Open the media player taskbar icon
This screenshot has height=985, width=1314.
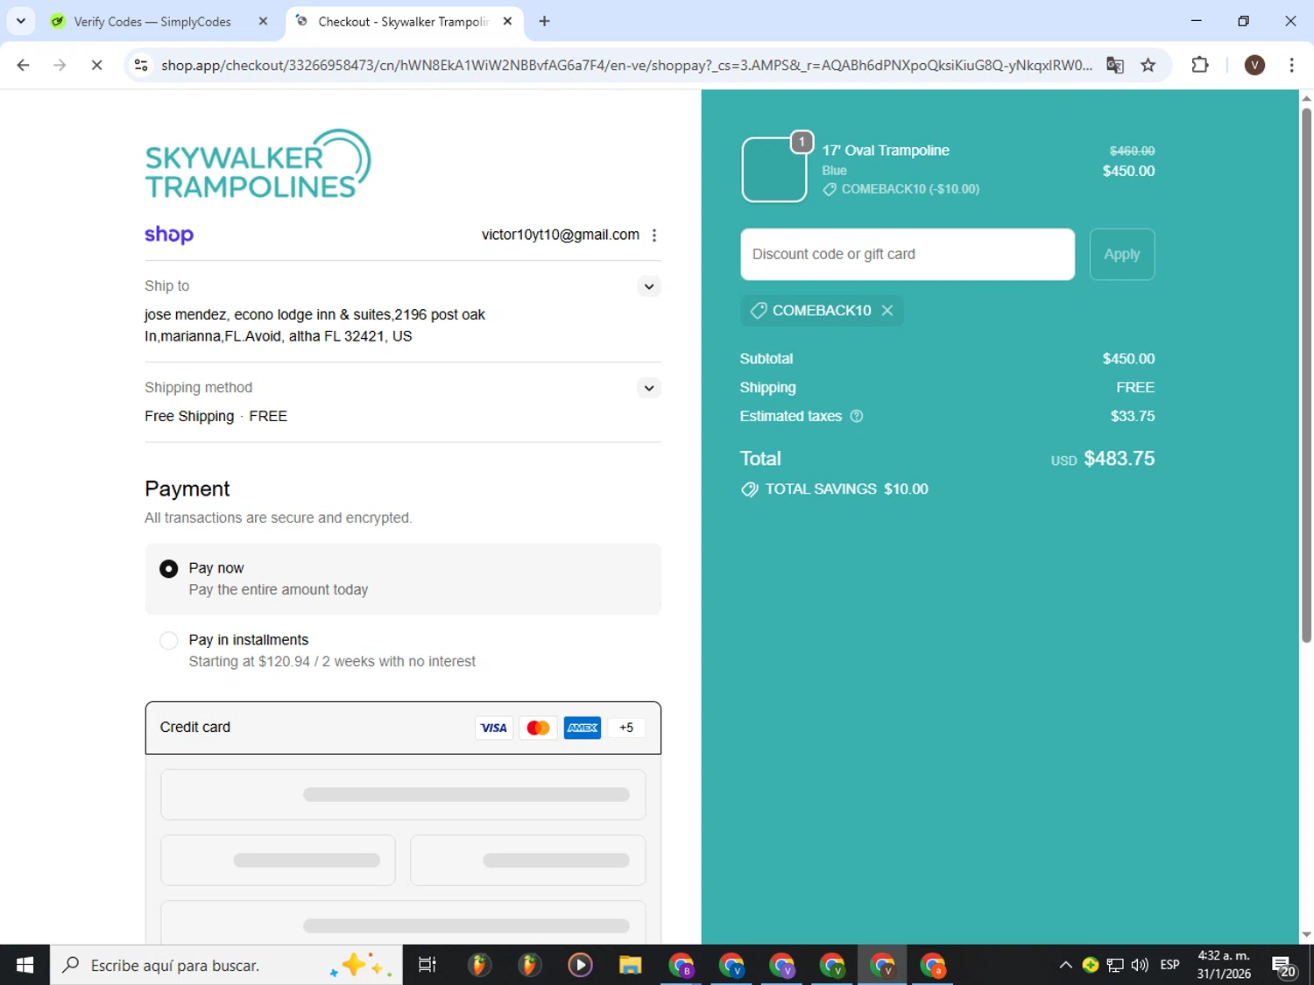point(580,966)
